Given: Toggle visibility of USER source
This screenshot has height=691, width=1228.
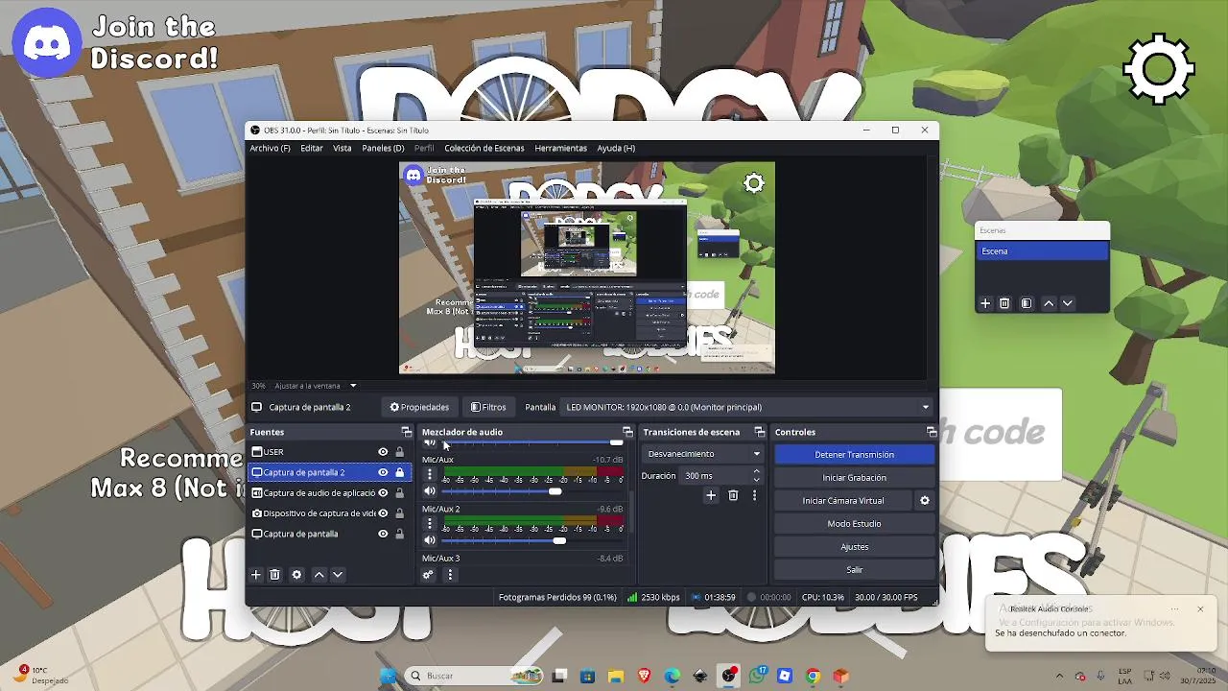Looking at the screenshot, I should click(383, 452).
